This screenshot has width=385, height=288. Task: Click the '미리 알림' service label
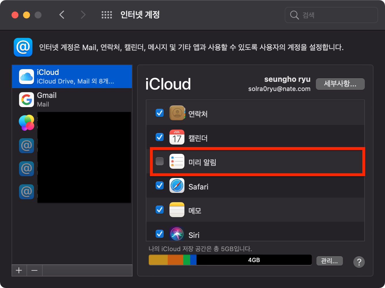[202, 162]
